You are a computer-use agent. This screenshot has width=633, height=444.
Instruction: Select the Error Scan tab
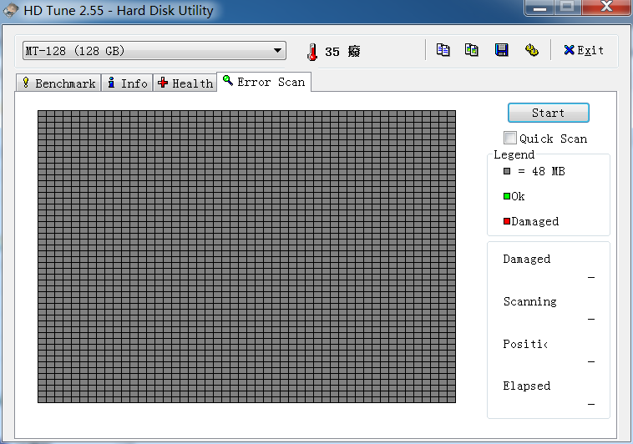tap(264, 82)
